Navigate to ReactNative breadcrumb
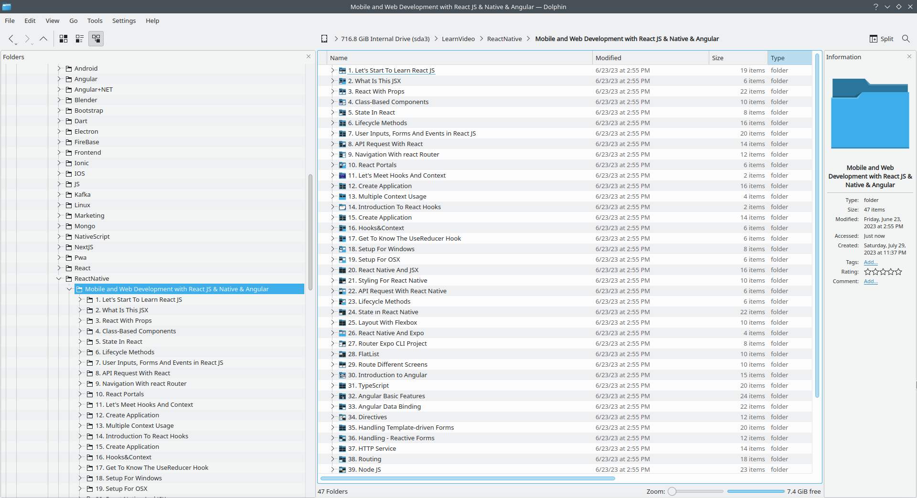Screen dimensions: 917x498 pyautogui.click(x=504, y=39)
